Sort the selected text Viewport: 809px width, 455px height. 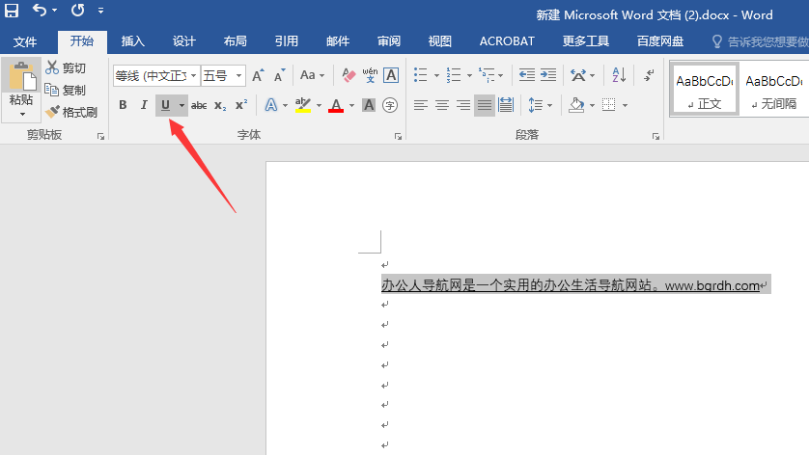coord(619,75)
